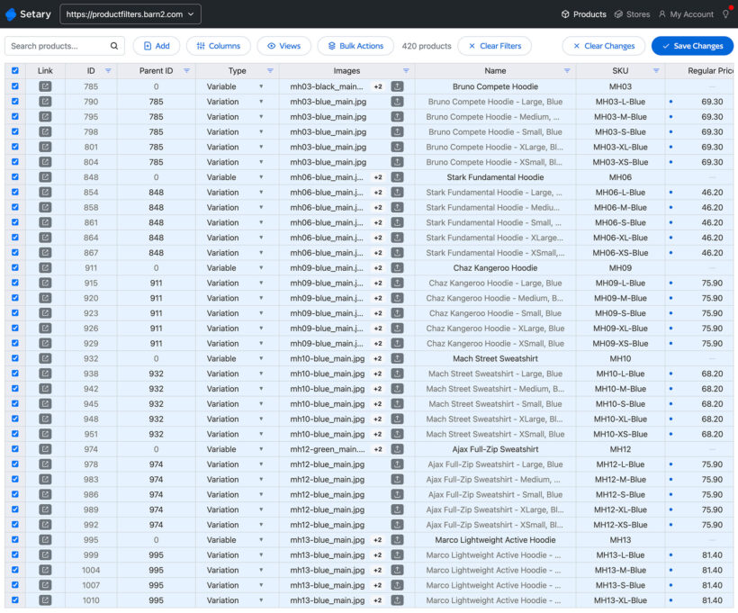Click the +2 images badge for product 911

click(378, 268)
